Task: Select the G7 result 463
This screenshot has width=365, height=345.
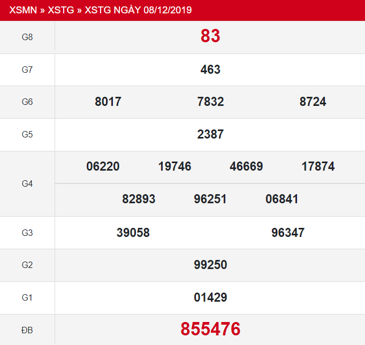Action: [210, 70]
